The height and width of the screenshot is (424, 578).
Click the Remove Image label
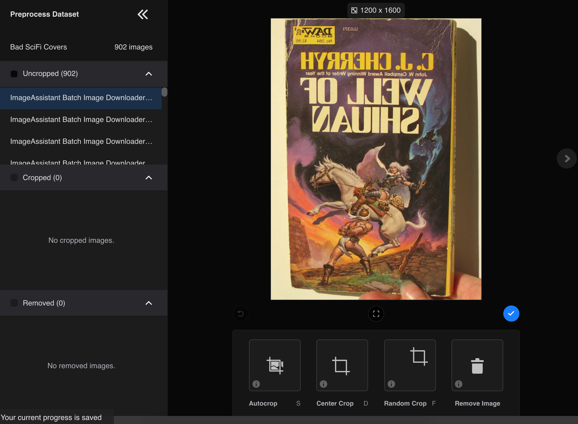click(477, 403)
